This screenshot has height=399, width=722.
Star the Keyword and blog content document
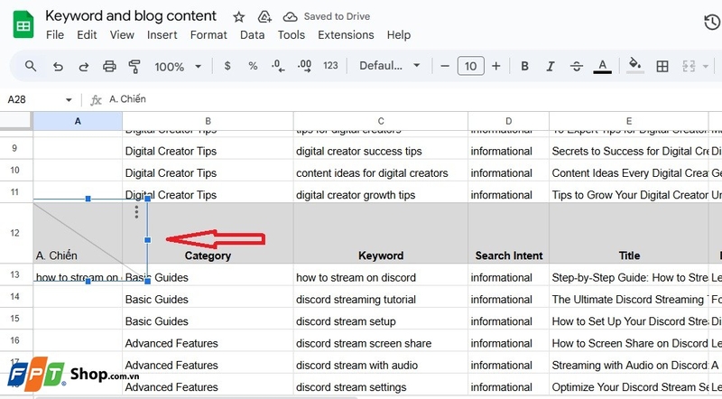click(x=238, y=17)
